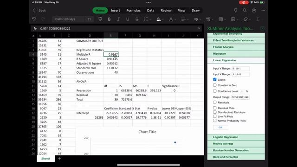Open the AutoSum sigma tool
This screenshot has width=297, height=167.
(x=258, y=19)
